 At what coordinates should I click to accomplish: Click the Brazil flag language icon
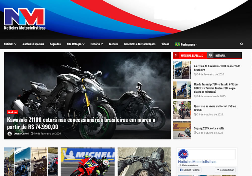[177, 44]
